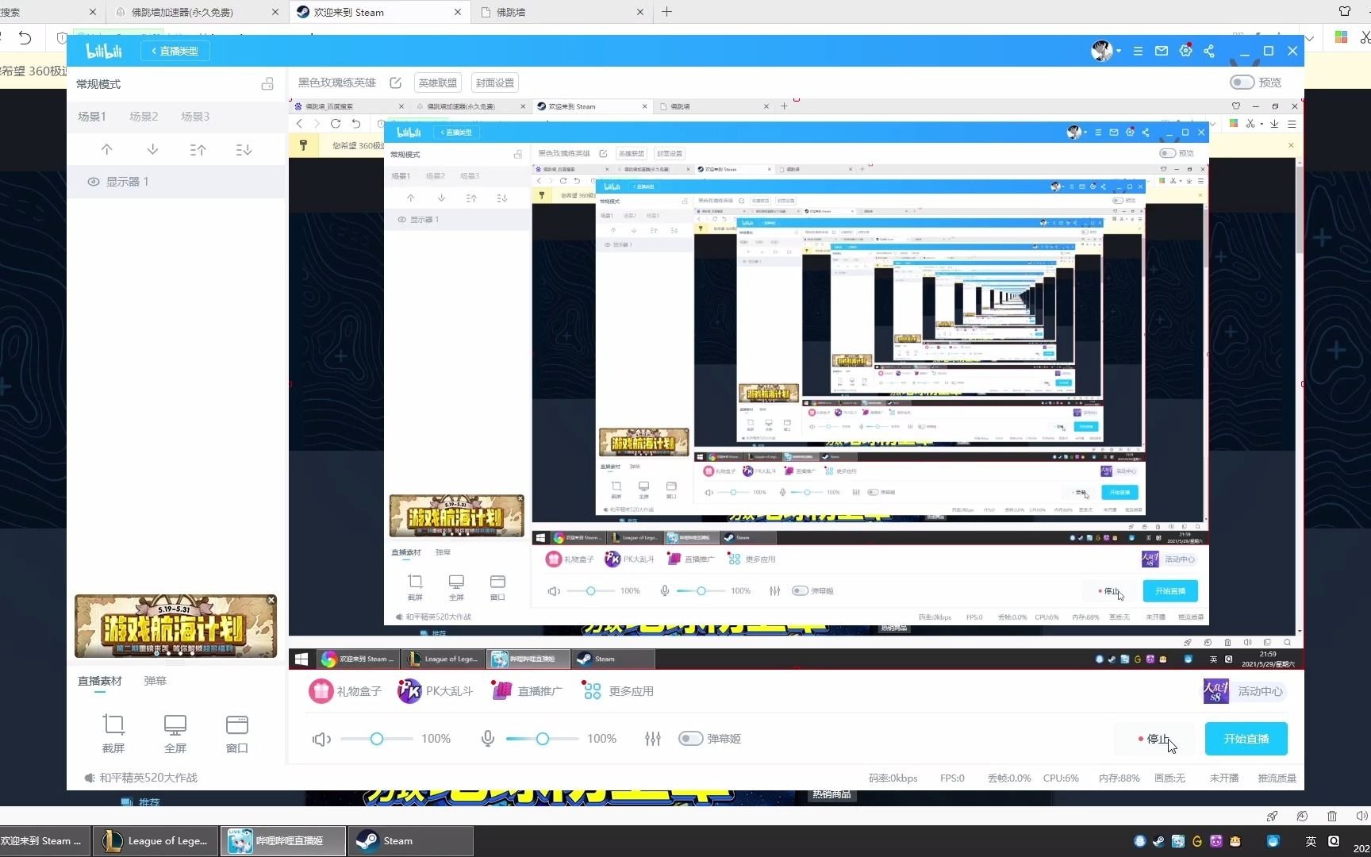This screenshot has width=1371, height=857.
Task: Open 直播推广 stream promotion
Action: [527, 690]
